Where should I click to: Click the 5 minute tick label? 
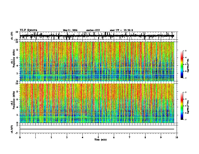(x=98, y=137)
